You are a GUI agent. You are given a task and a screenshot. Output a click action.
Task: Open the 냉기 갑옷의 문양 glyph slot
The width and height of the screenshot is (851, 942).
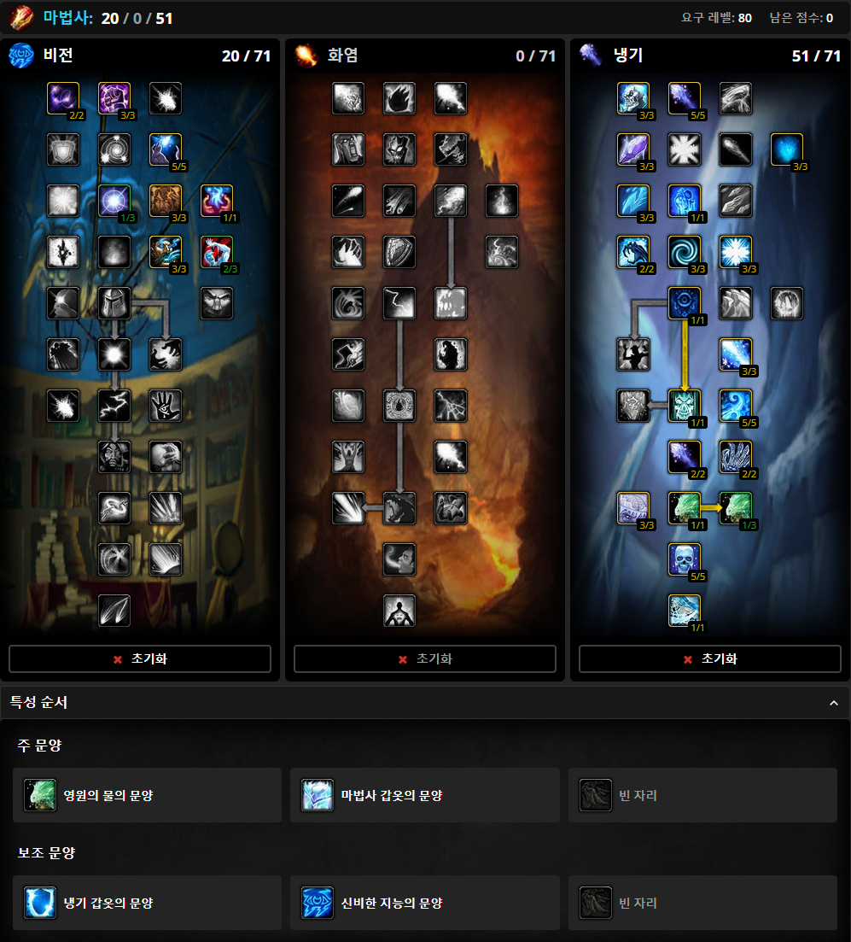click(x=147, y=903)
